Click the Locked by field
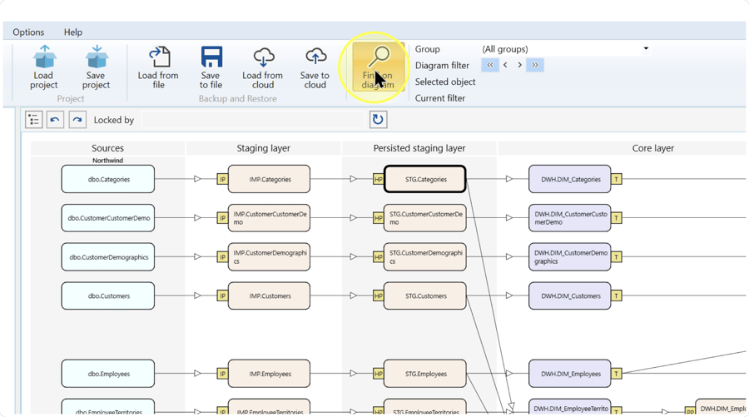Screen dimensions: 749x417 [x=253, y=120]
